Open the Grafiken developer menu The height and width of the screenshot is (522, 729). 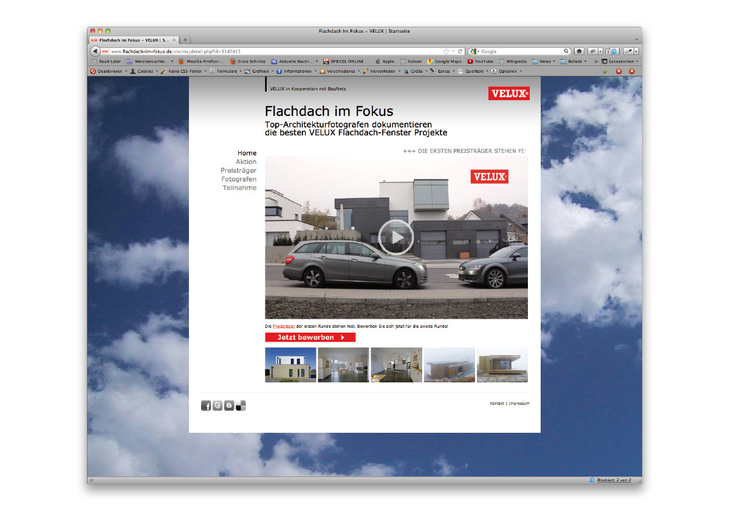click(x=259, y=71)
